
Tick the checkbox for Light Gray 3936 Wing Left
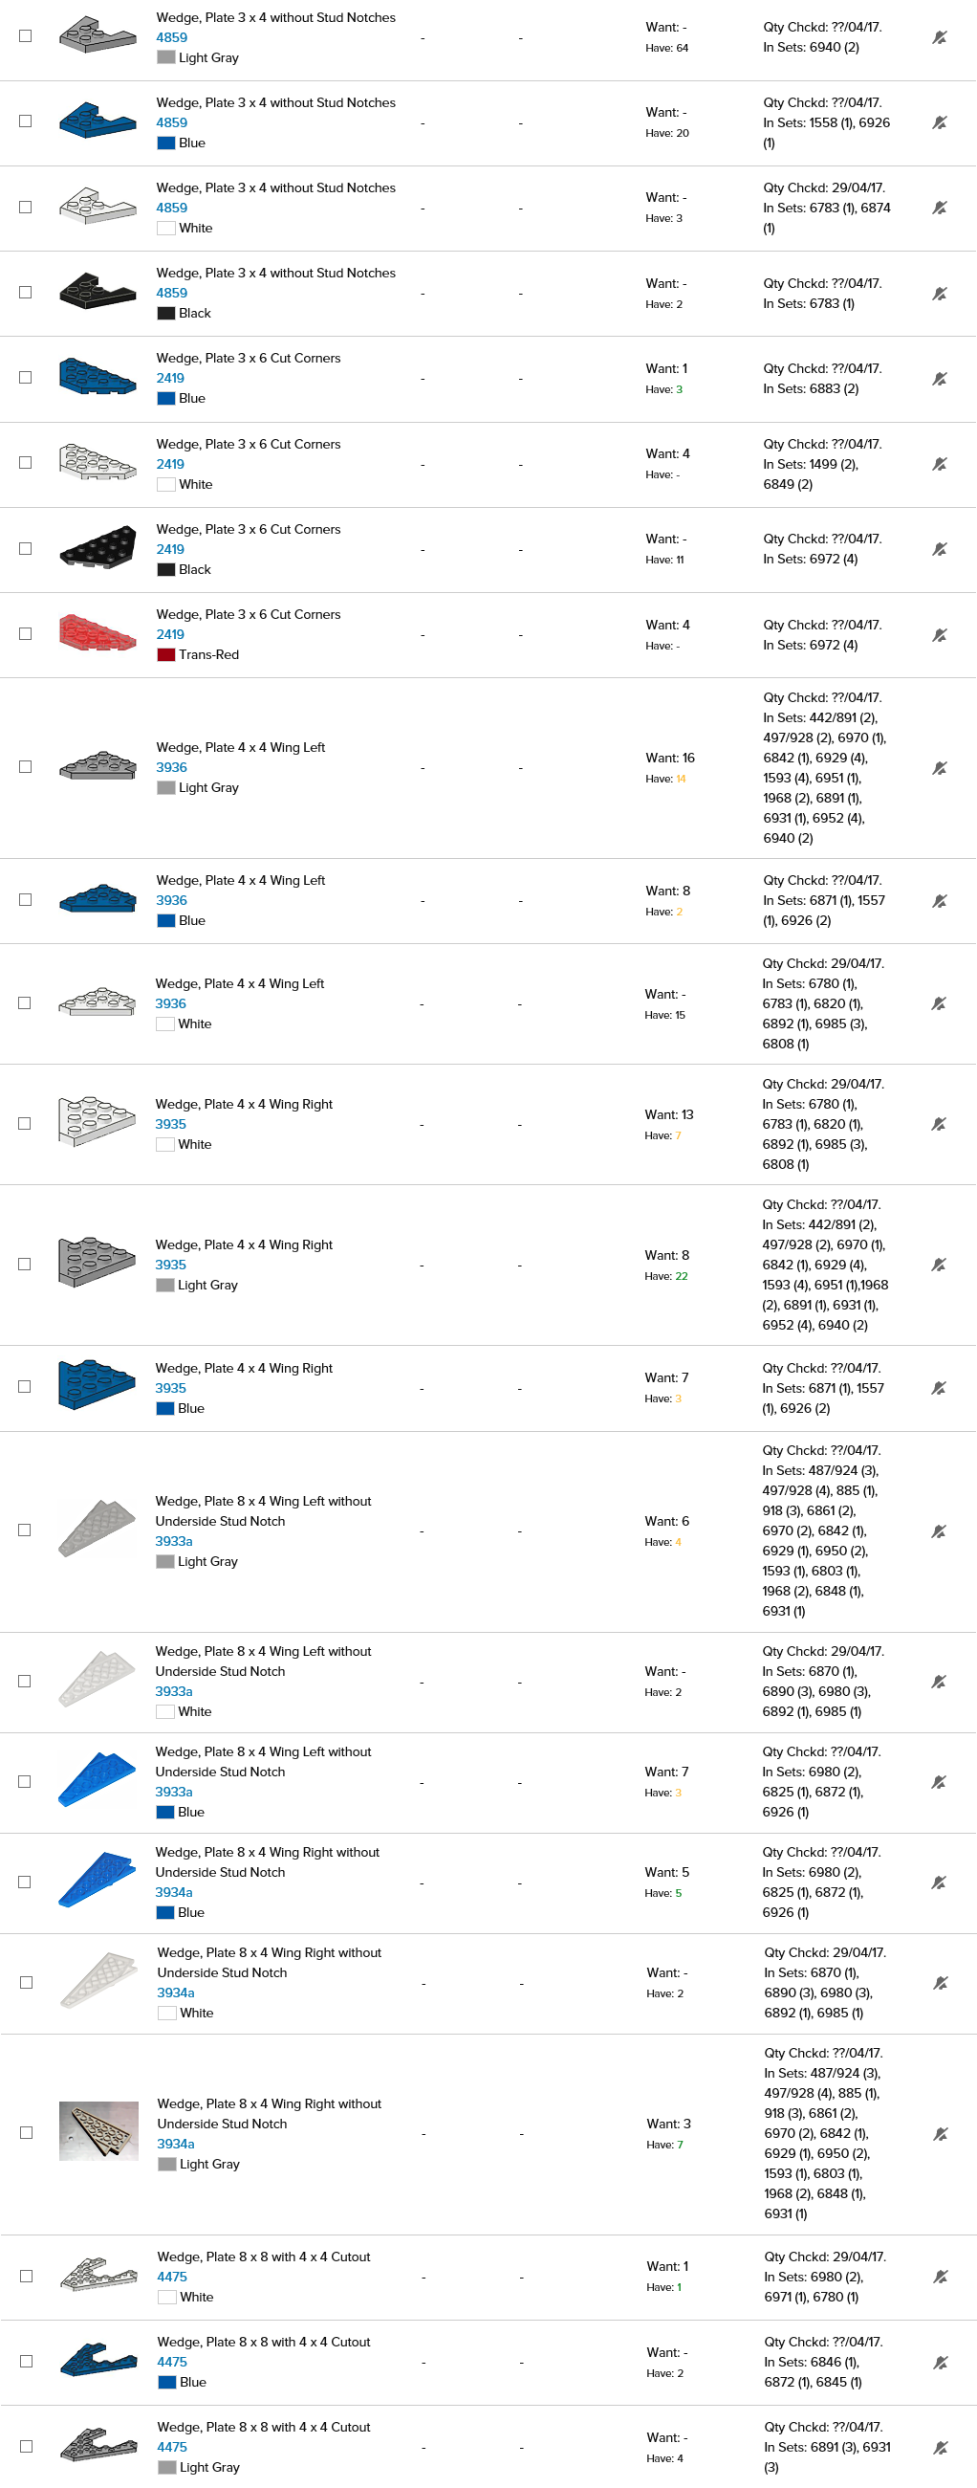[x=25, y=767]
